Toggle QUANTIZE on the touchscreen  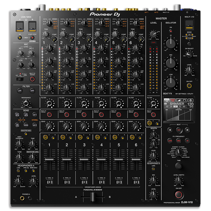173,100
